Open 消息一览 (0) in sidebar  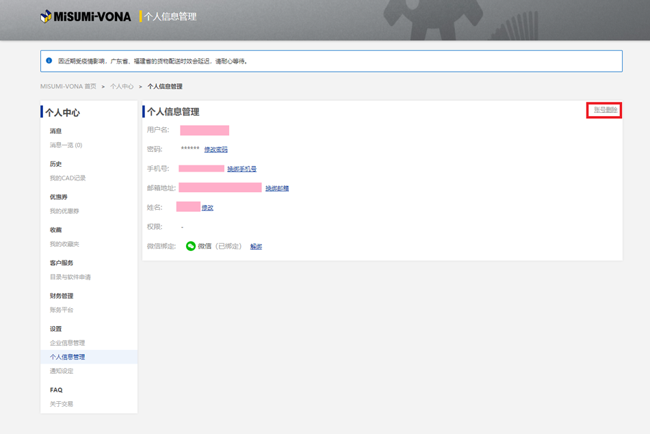[66, 145]
